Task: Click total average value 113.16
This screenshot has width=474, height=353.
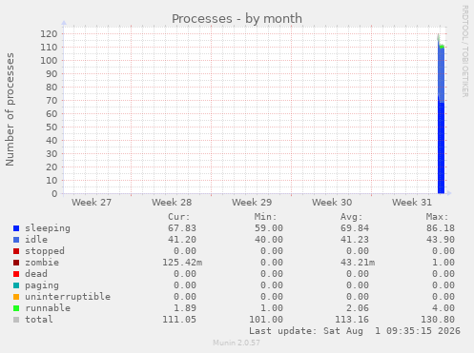Action: 352,320
